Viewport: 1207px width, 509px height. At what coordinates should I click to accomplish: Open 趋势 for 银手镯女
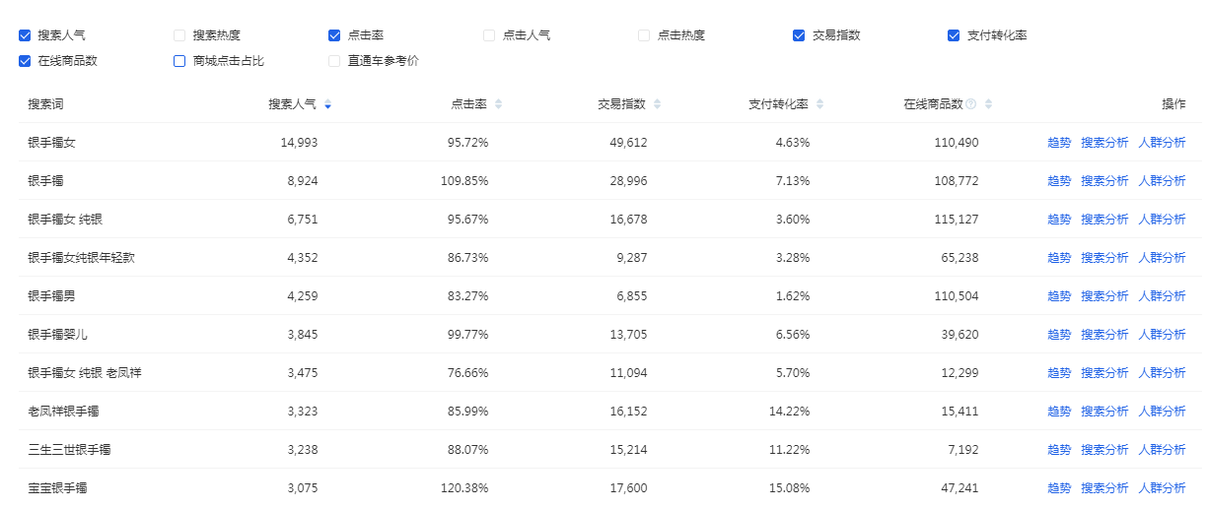[x=1059, y=143]
